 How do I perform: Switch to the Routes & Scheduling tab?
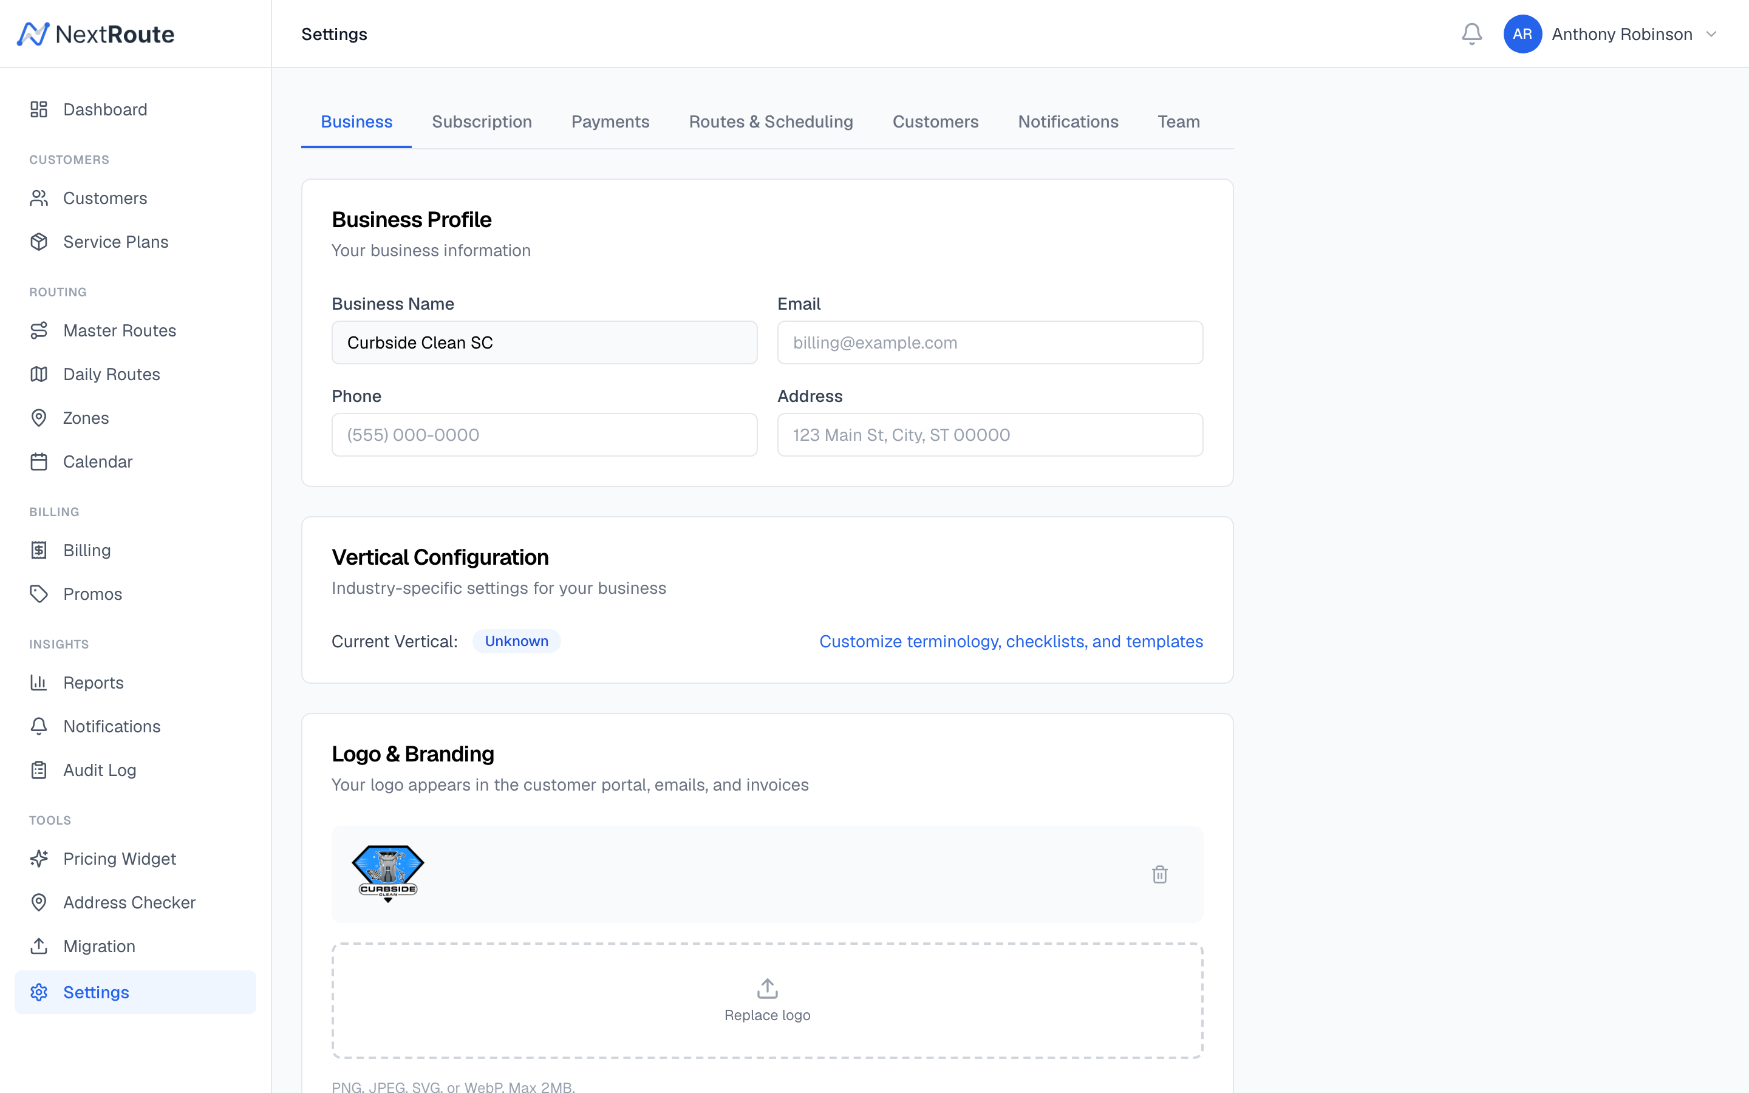coord(771,121)
